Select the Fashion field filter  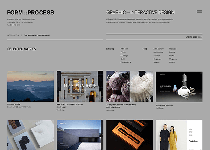coord(156,55)
